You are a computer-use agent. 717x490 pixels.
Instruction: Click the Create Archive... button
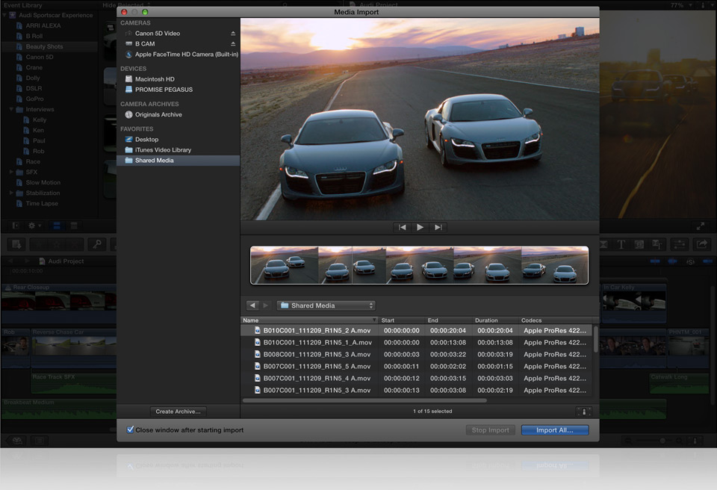click(x=178, y=412)
